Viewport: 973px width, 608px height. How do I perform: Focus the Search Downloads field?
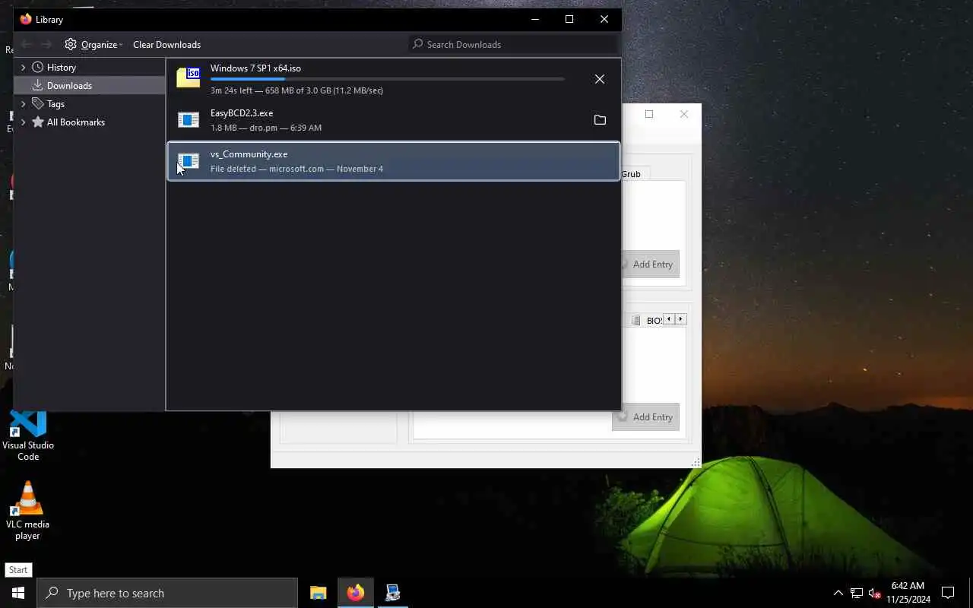[514, 44]
